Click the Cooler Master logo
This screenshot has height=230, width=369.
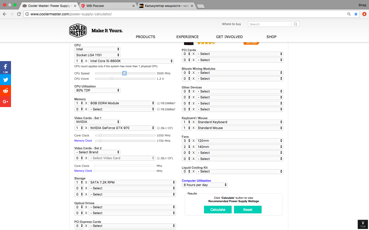(x=78, y=31)
